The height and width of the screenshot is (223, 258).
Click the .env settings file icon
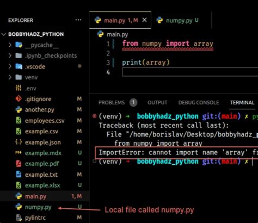(x=19, y=88)
